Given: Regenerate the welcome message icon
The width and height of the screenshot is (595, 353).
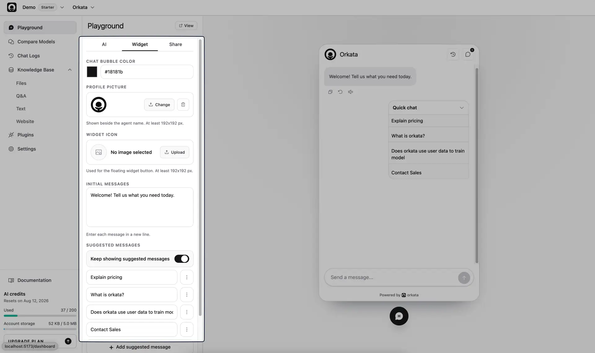Looking at the screenshot, I should point(340,92).
